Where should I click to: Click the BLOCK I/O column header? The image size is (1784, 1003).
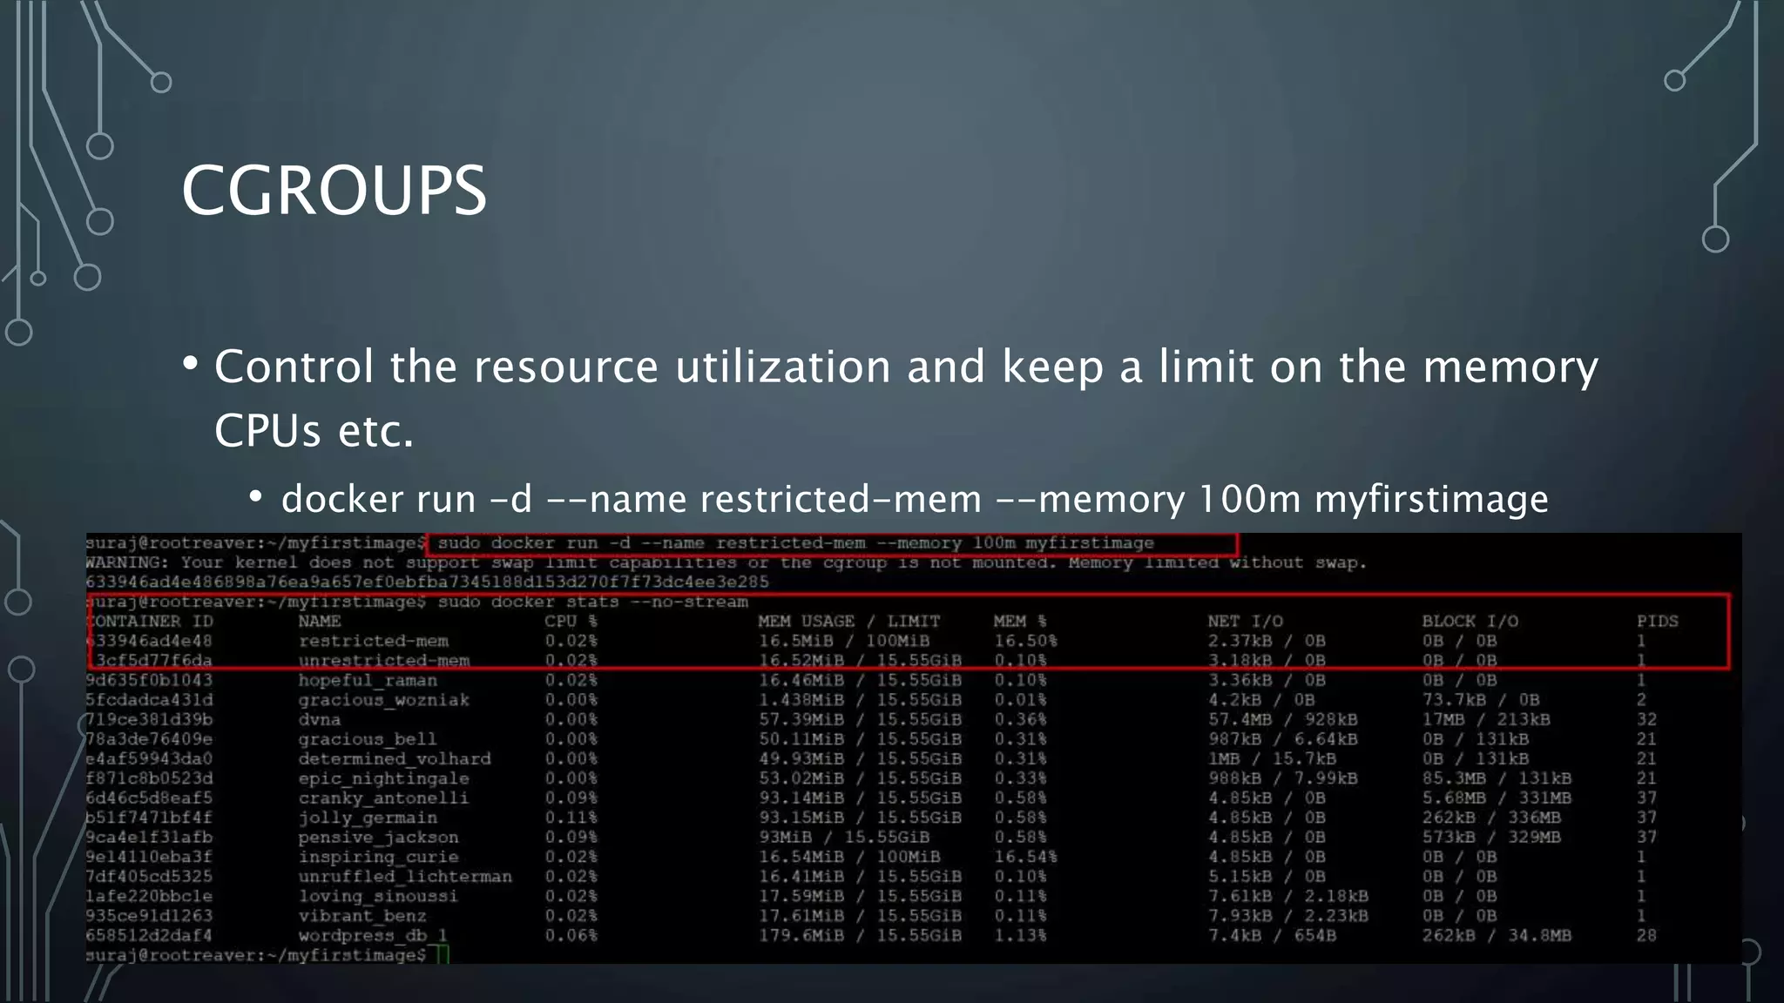pos(1470,622)
